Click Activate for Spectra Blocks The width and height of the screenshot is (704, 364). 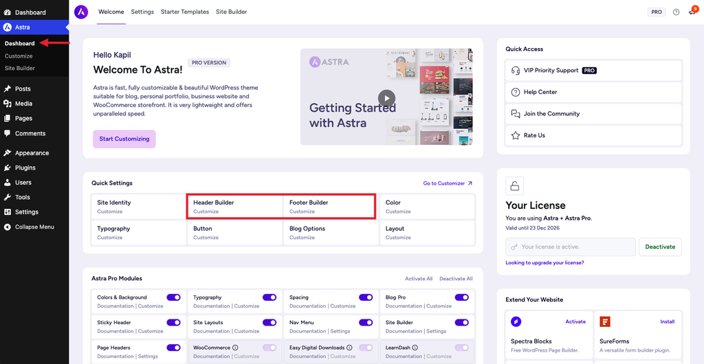[x=575, y=321]
